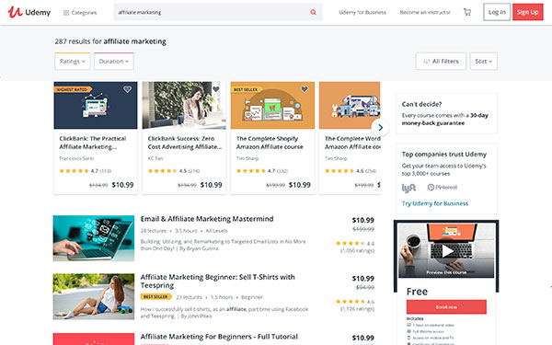Screen dimensions: 552x345
Task: Click the Free price label
Action: coord(417,292)
